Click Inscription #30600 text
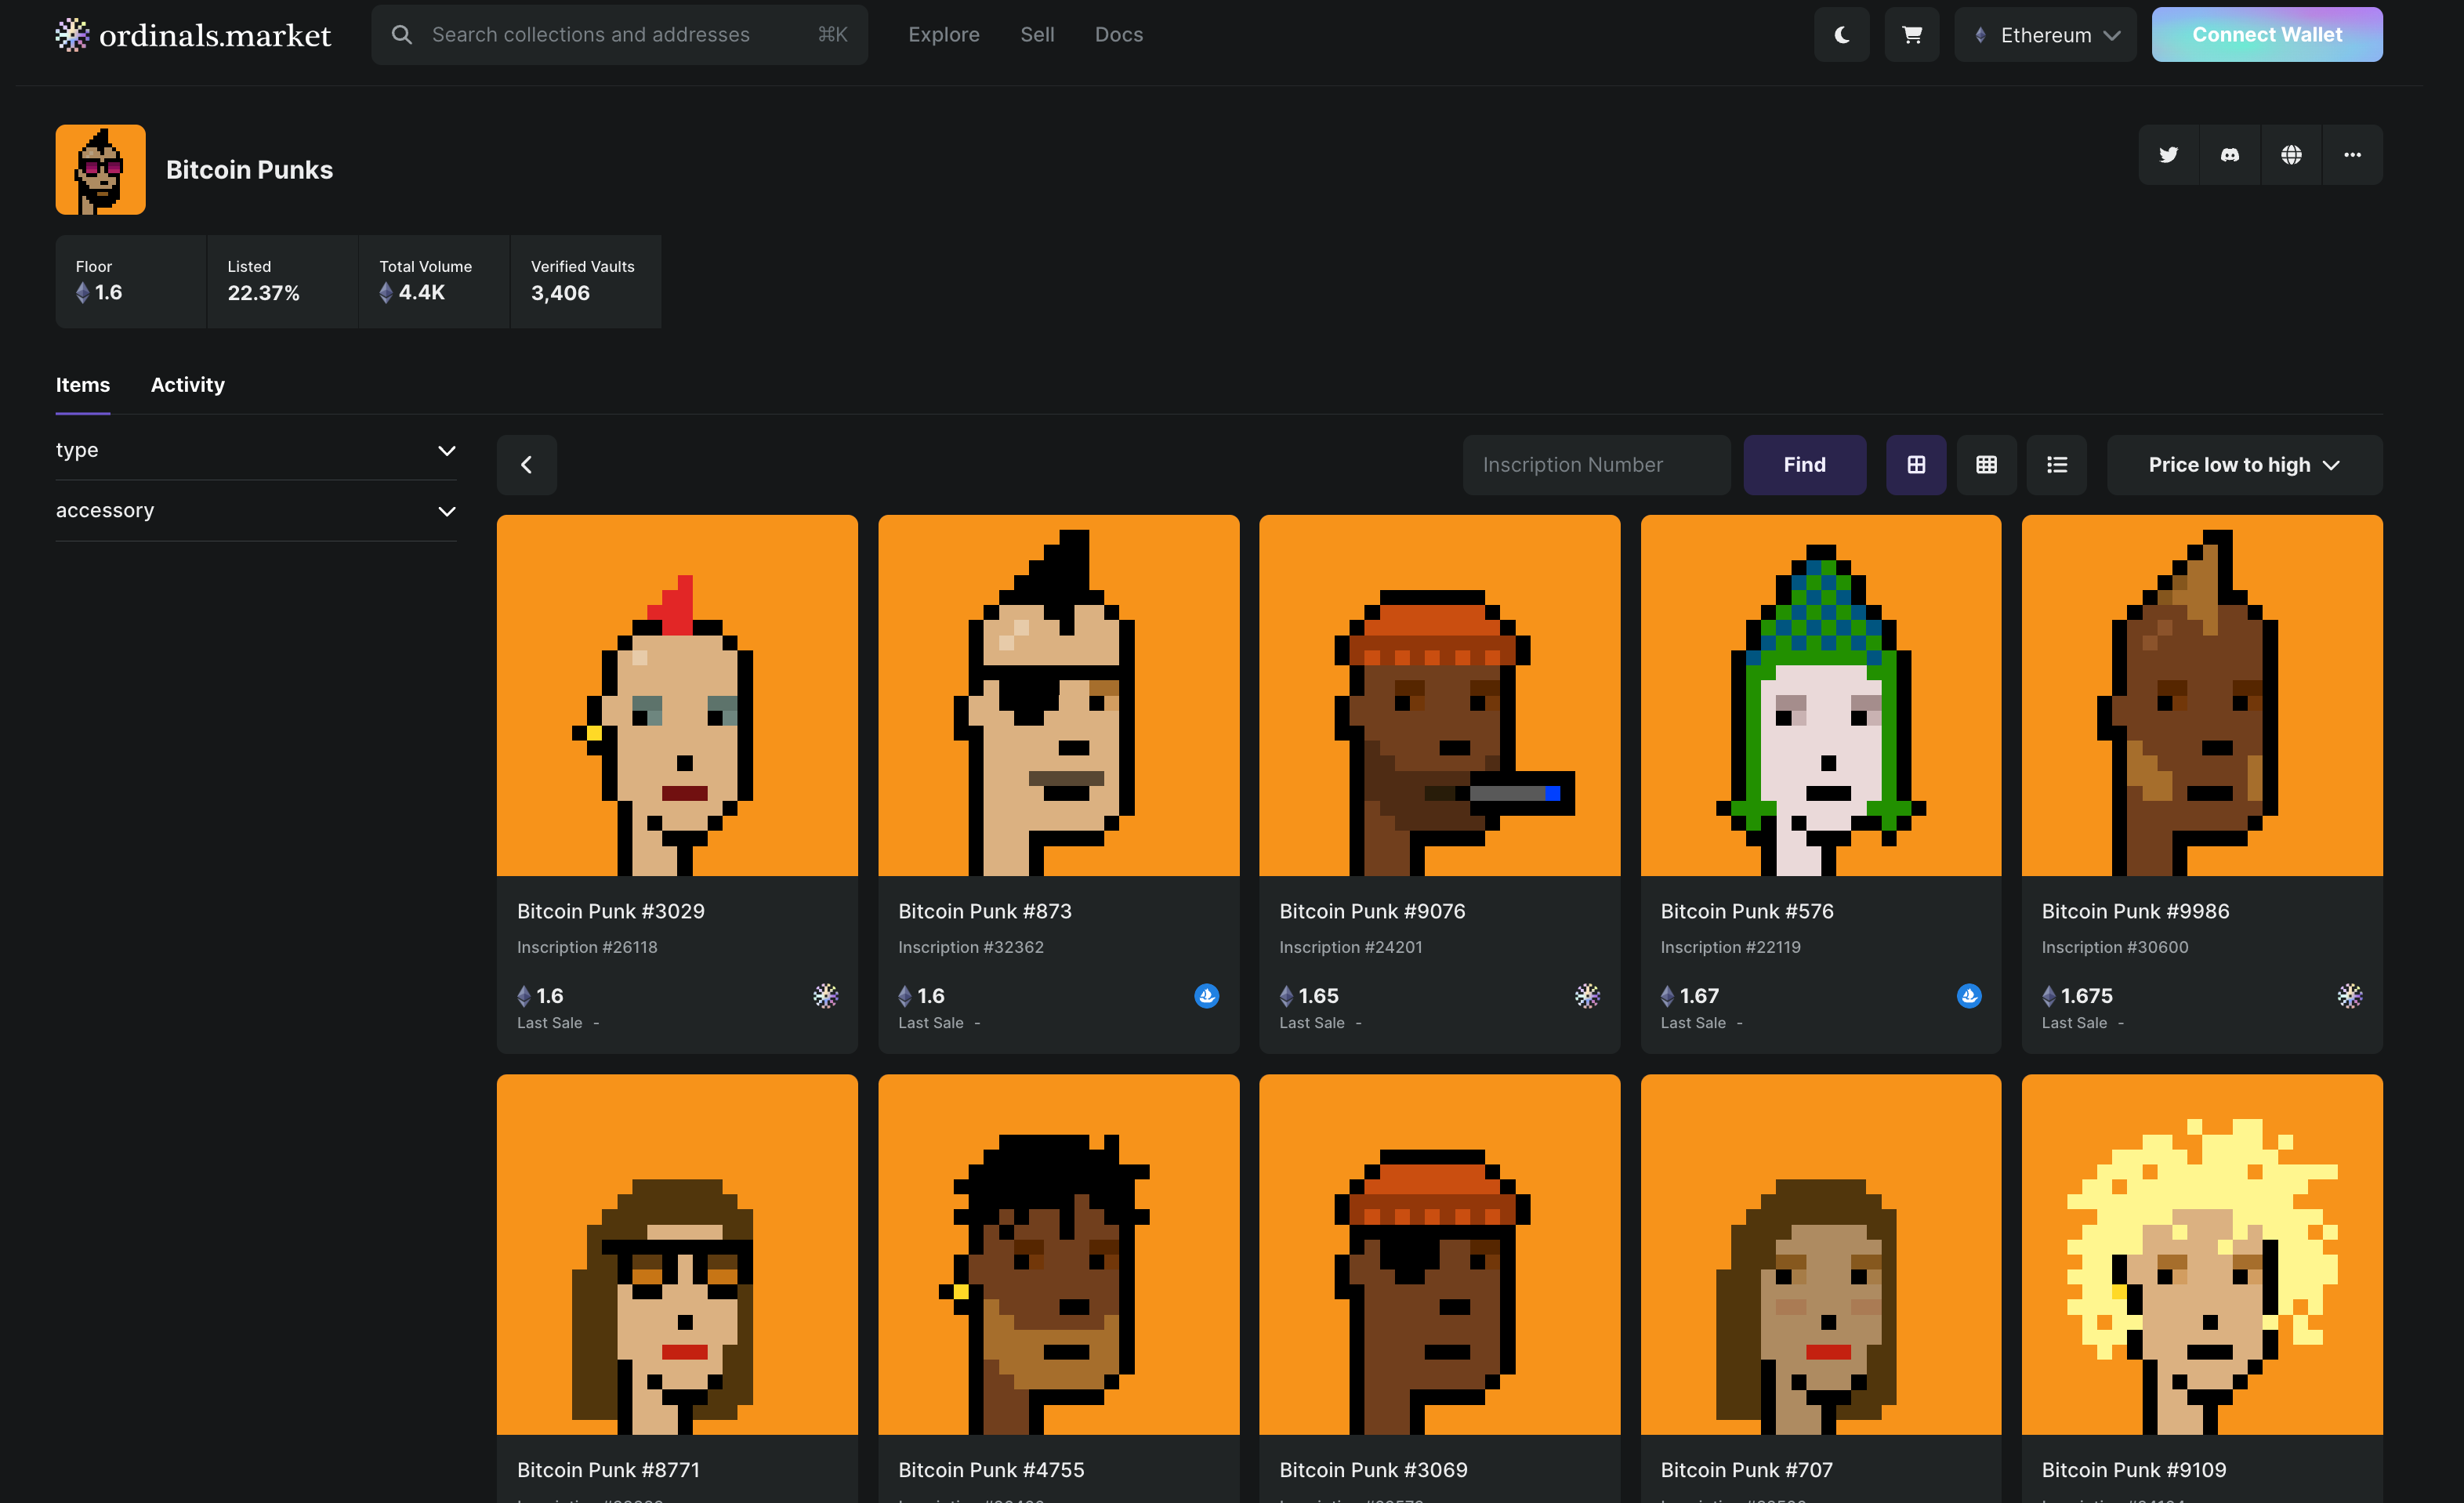Image resolution: width=2464 pixels, height=1503 pixels. click(2114, 947)
